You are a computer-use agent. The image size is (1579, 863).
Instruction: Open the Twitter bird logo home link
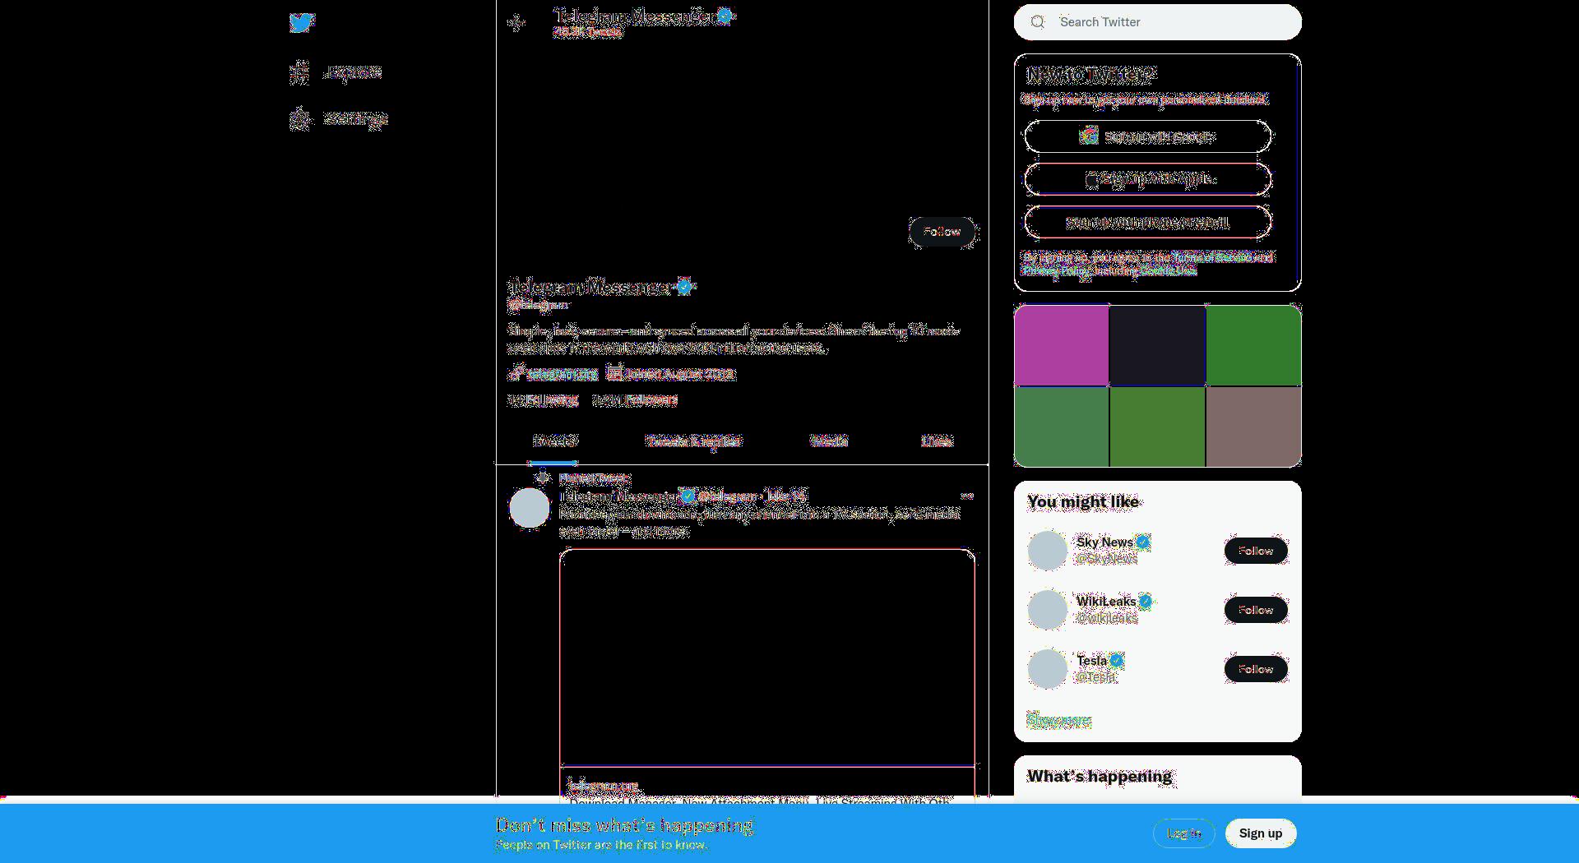[302, 23]
